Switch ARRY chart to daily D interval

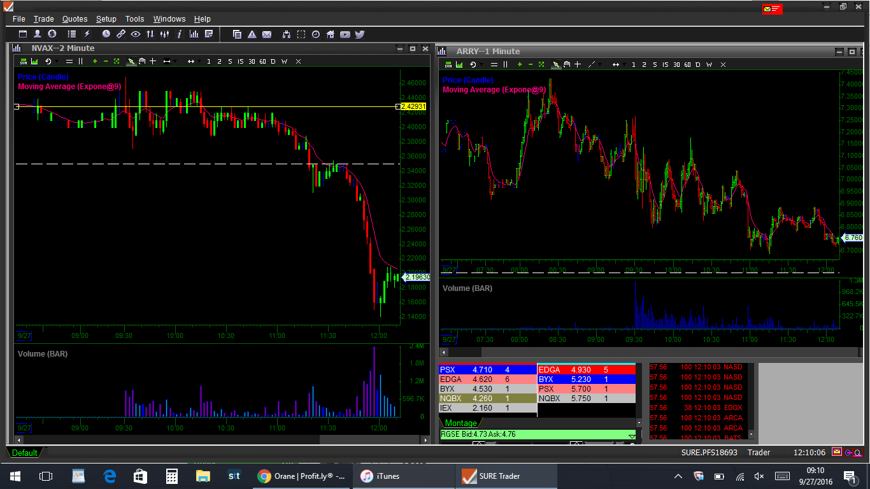click(698, 65)
